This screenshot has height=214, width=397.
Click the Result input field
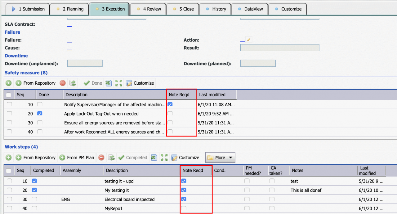click(280, 48)
